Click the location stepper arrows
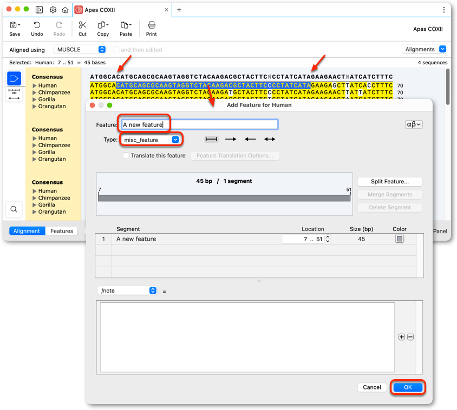The height and width of the screenshot is (410, 457). click(328, 239)
